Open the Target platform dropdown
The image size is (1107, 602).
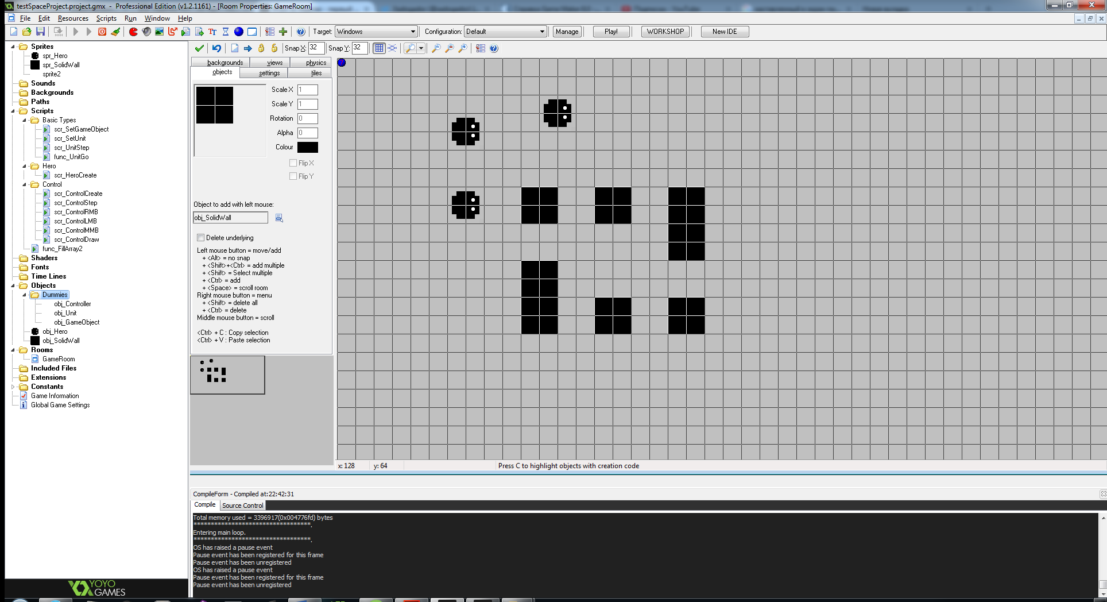pyautogui.click(x=412, y=32)
